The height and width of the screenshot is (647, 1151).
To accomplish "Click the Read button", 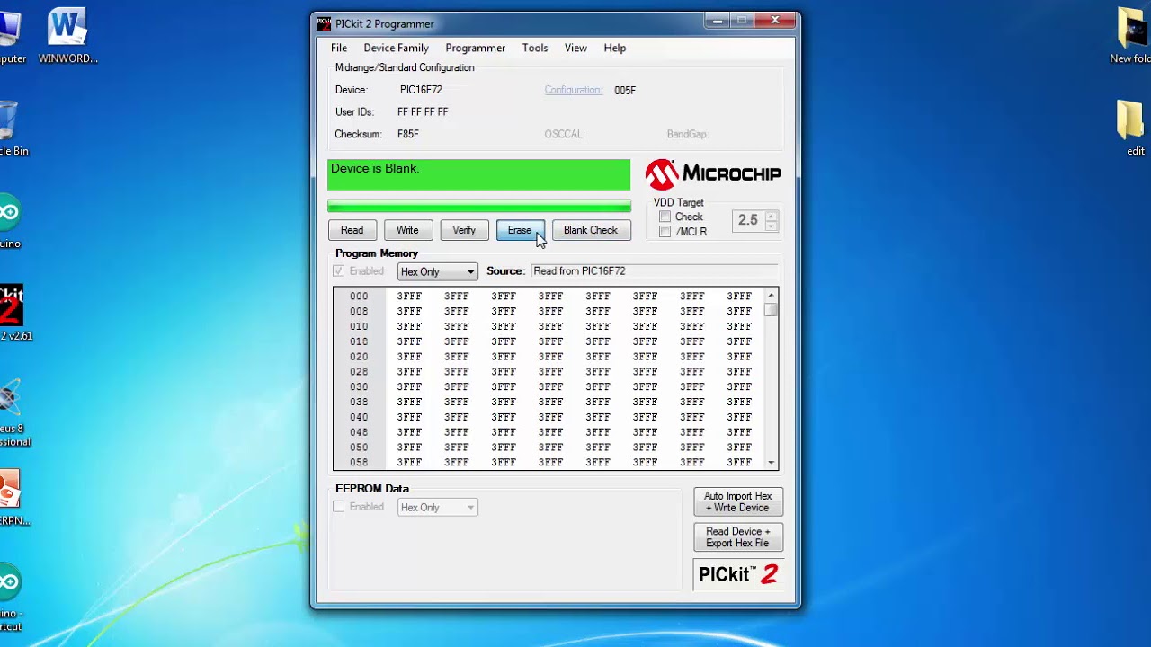I will (352, 230).
